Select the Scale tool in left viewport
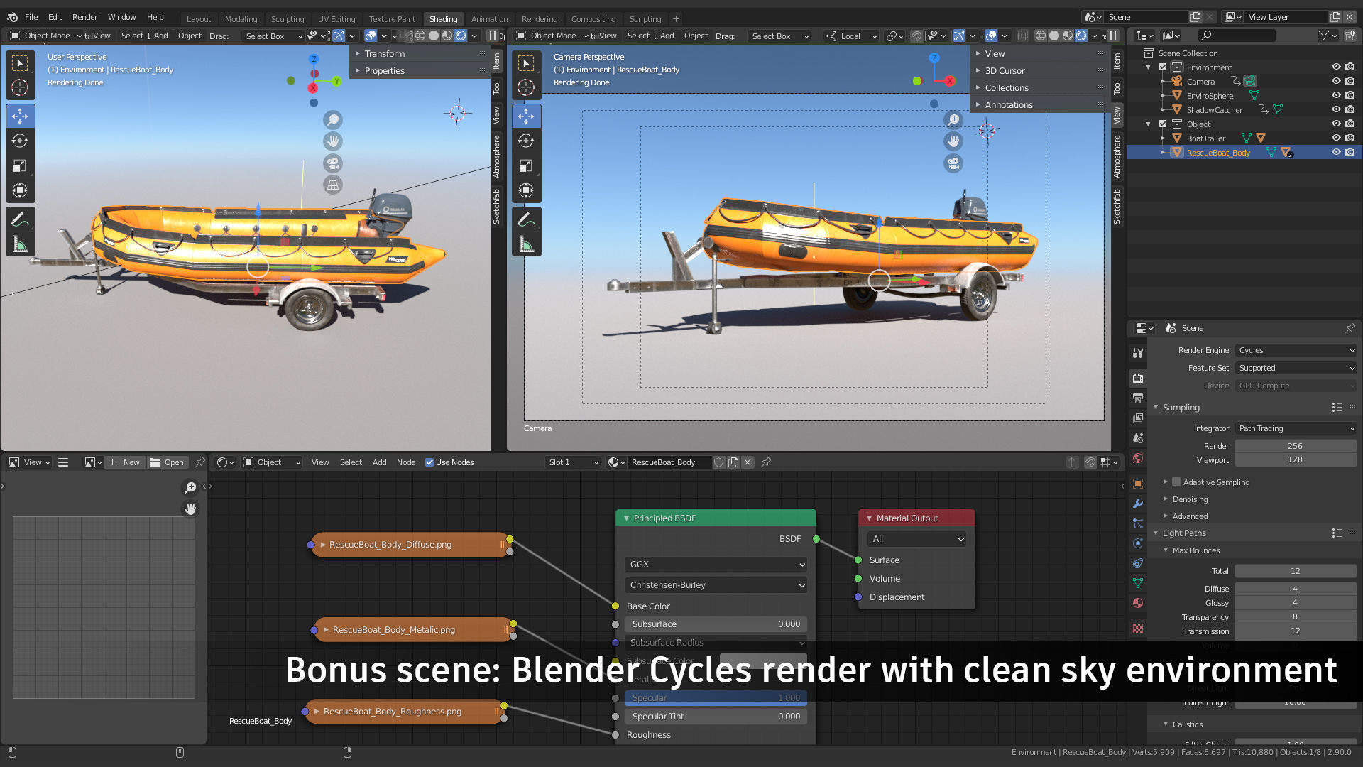 (20, 165)
